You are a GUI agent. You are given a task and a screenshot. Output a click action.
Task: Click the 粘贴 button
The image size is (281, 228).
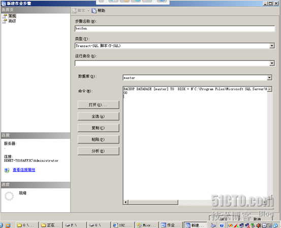point(98,139)
